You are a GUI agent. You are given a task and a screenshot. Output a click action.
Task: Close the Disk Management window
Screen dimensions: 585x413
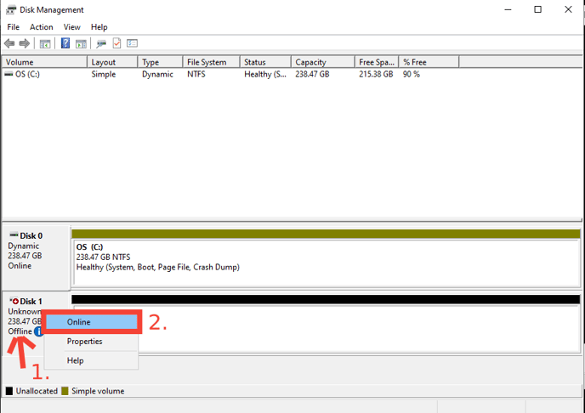[568, 9]
